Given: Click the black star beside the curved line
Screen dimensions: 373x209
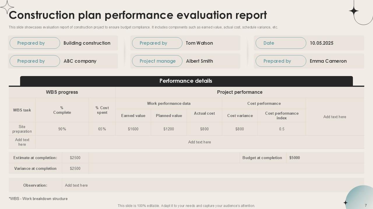Looking at the screenshot, I should tap(354, 11).
